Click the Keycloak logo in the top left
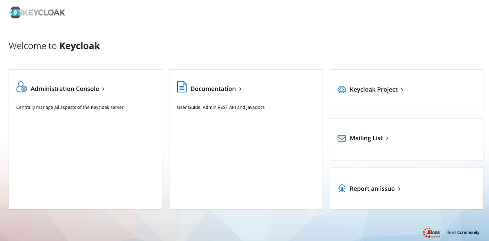 [x=36, y=12]
